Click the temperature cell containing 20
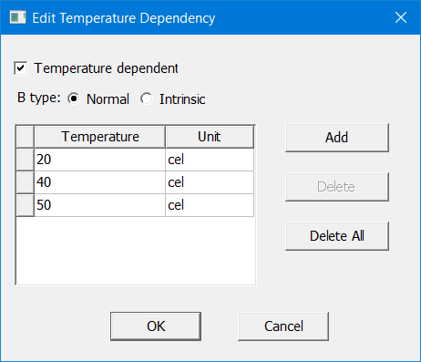Screen dimensions: 421x362 pos(100,160)
